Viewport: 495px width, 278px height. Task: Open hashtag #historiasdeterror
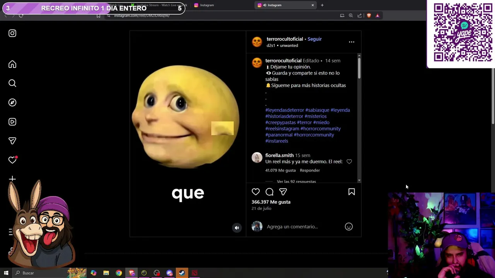(x=284, y=116)
